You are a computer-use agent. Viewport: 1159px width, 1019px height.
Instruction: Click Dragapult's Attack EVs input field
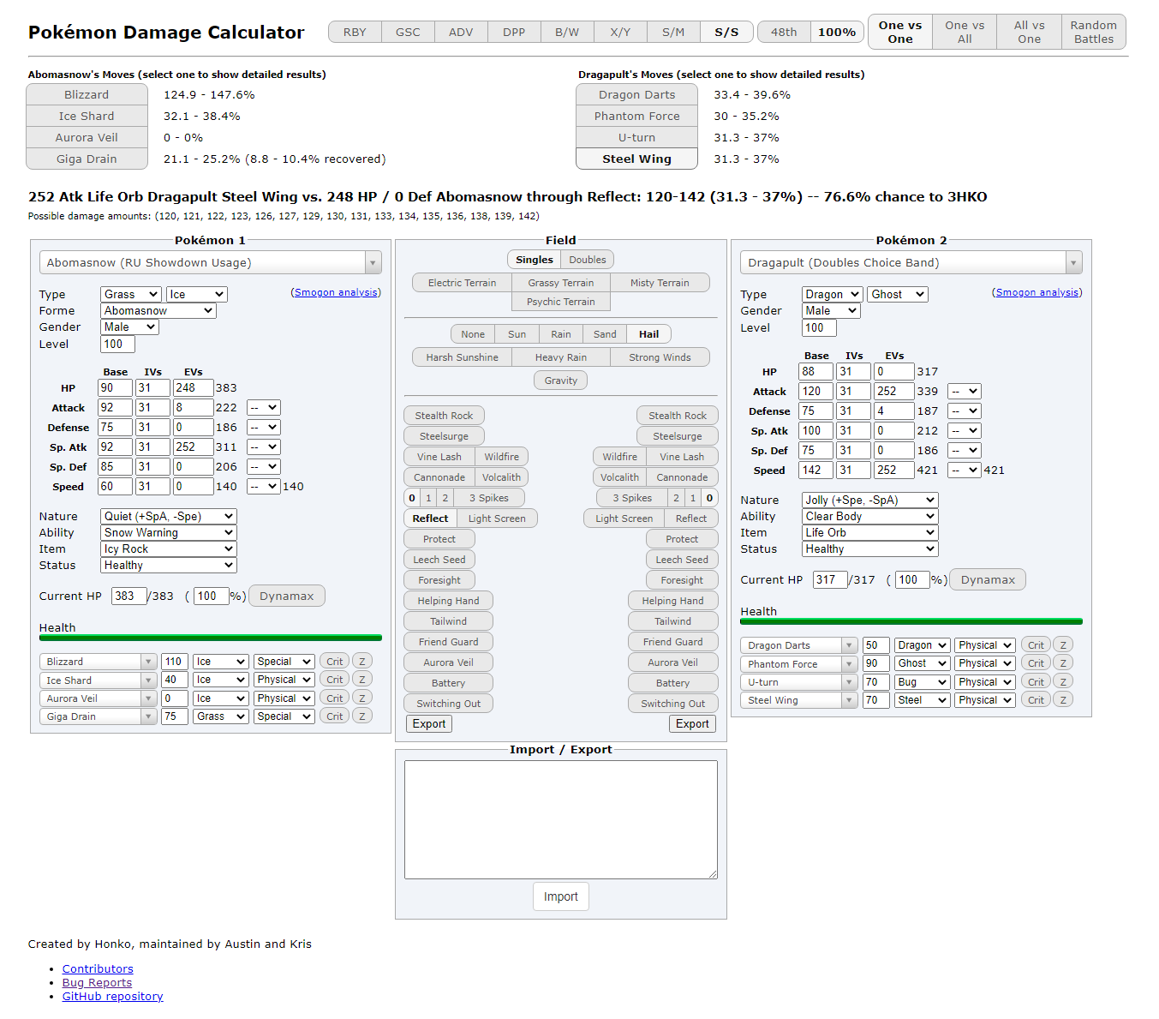tap(894, 392)
